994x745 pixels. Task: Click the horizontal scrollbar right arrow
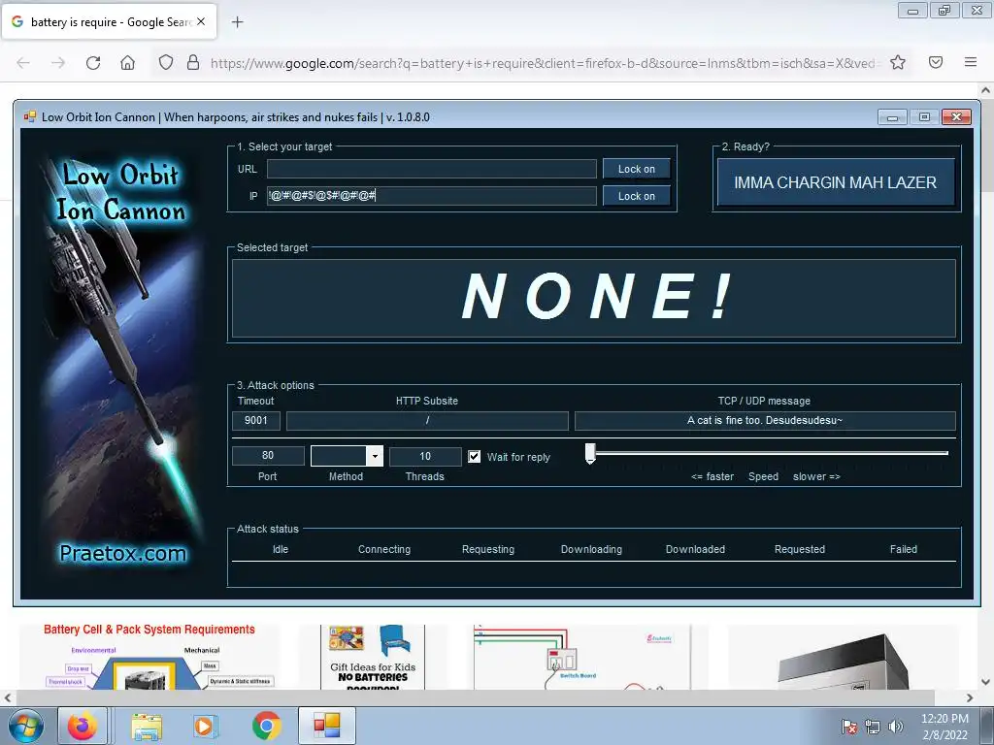970,697
